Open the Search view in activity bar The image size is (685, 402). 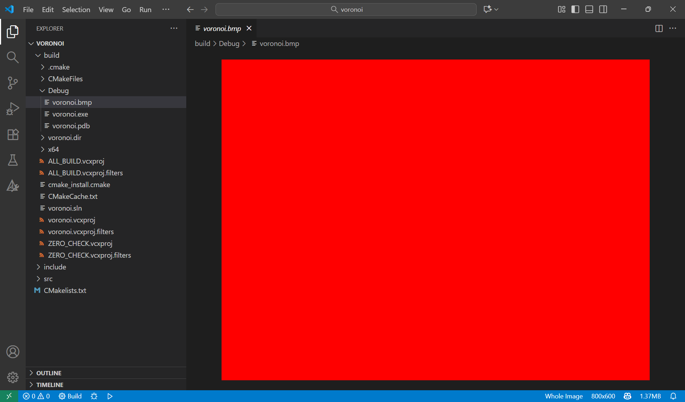pos(13,57)
